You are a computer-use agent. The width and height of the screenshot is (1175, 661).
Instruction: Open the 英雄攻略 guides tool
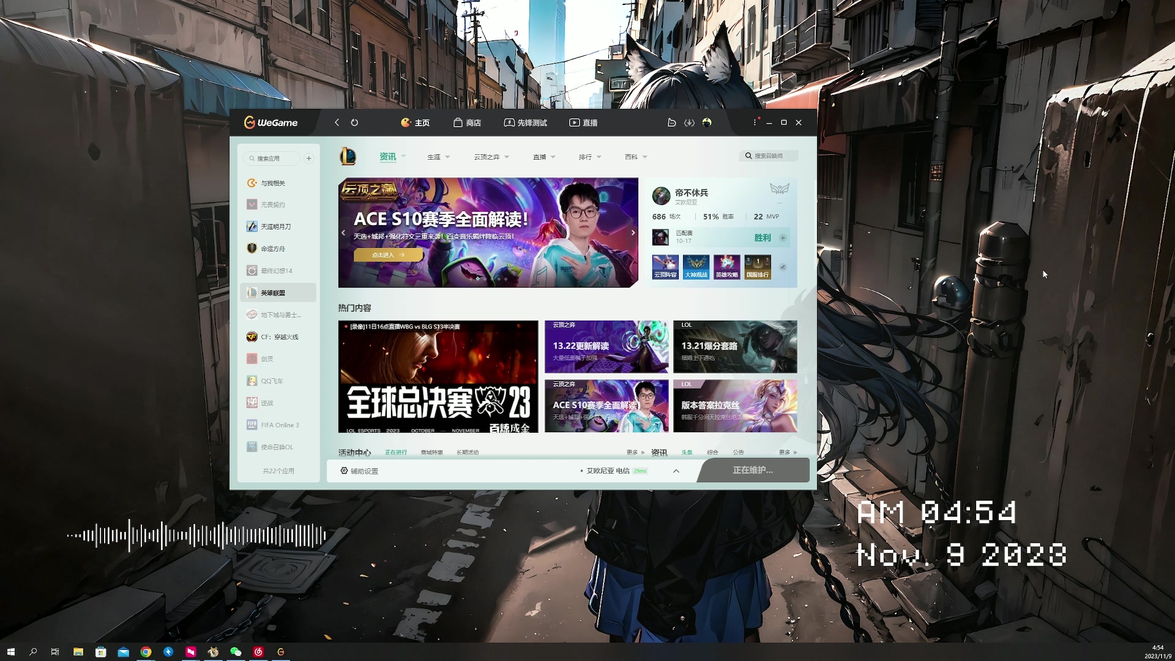click(726, 267)
